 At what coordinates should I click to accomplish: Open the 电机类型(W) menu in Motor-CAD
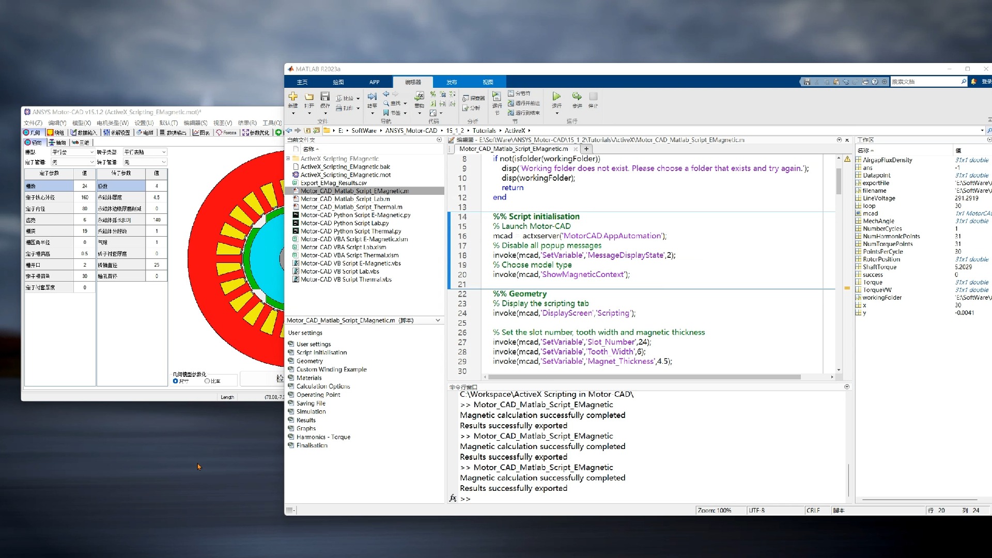click(x=113, y=123)
